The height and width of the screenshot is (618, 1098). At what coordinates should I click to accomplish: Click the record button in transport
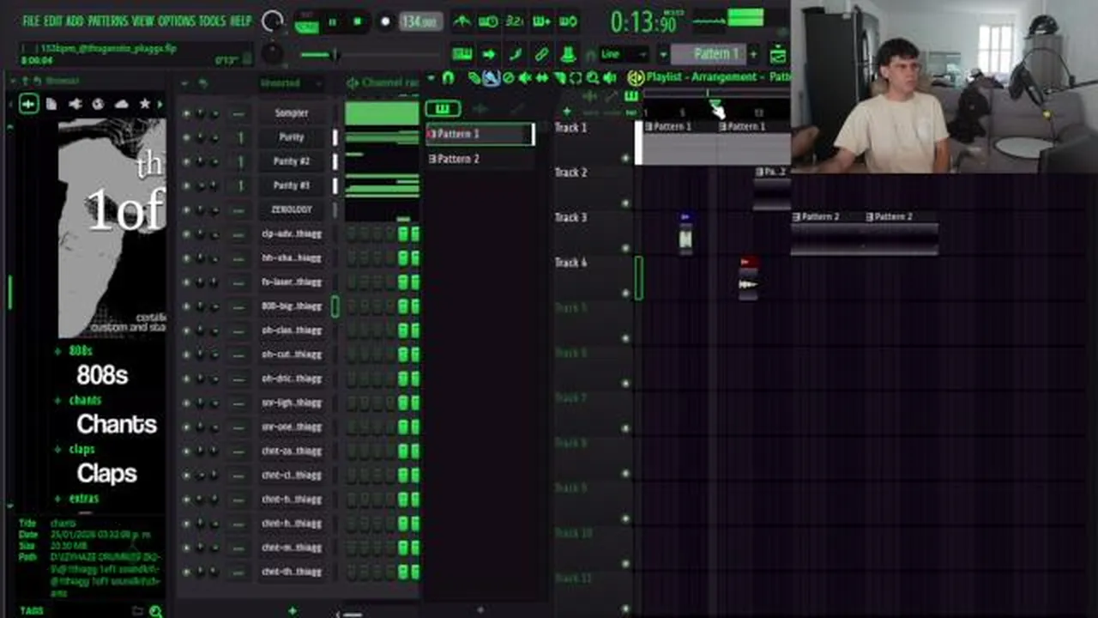tap(385, 22)
